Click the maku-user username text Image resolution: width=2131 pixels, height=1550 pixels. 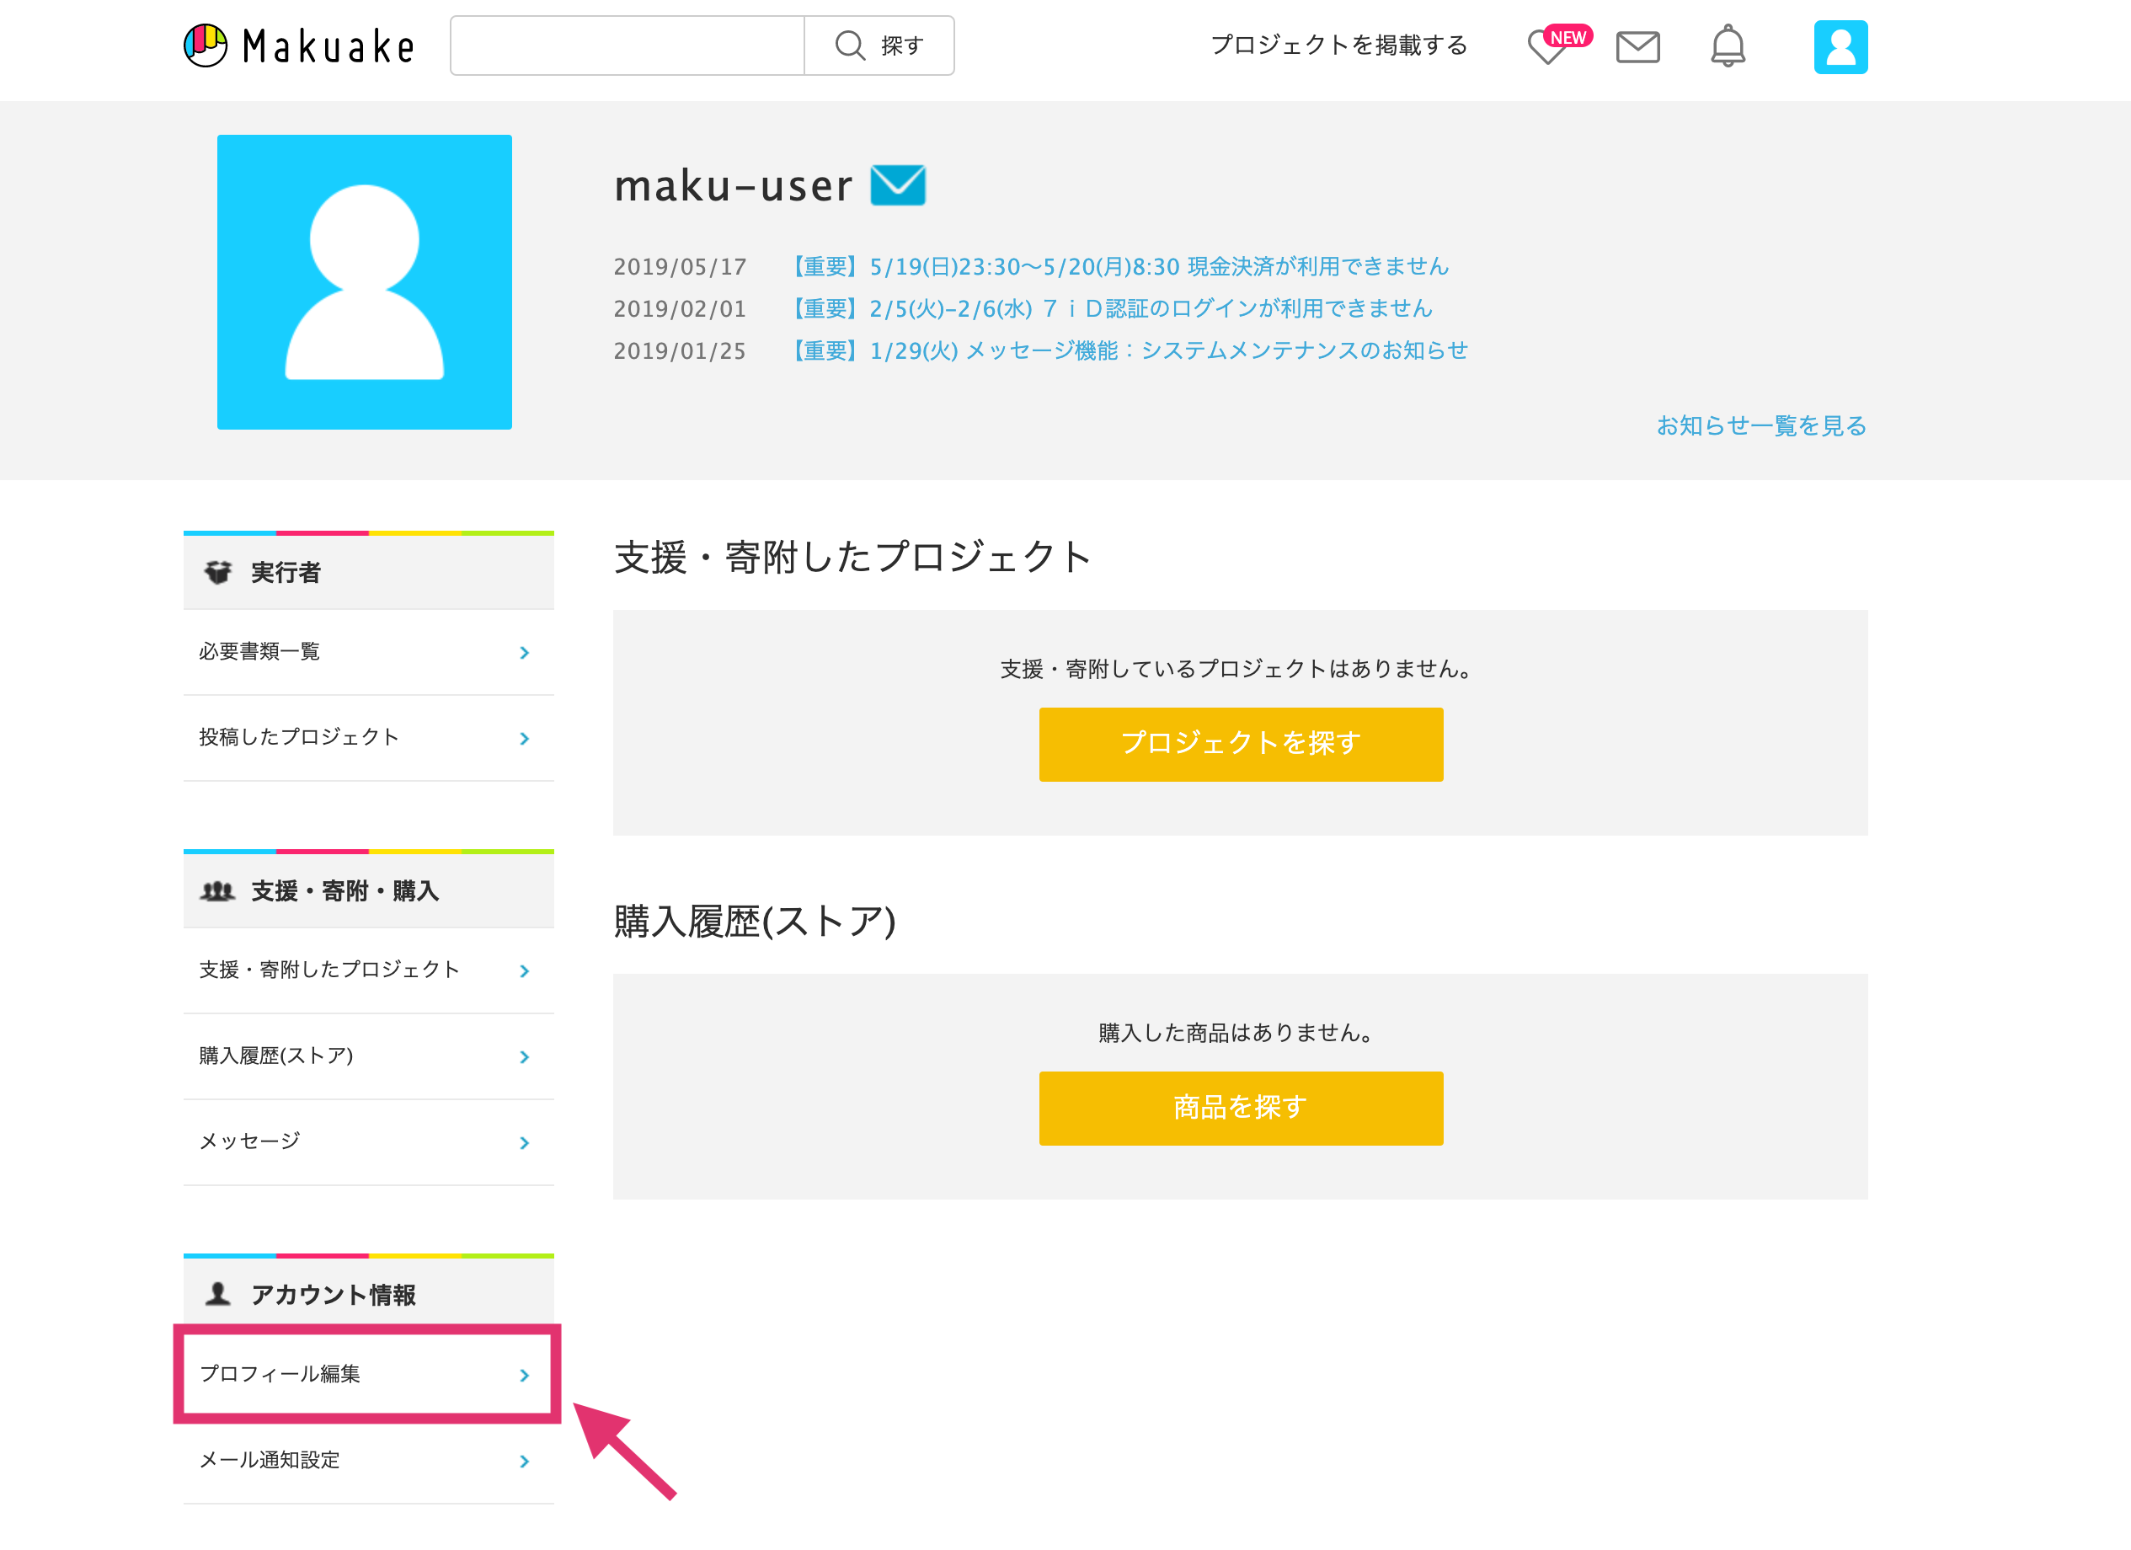click(x=733, y=185)
